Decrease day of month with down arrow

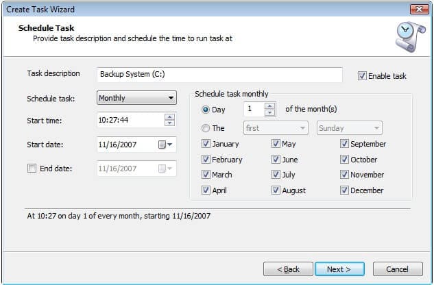[269, 112]
